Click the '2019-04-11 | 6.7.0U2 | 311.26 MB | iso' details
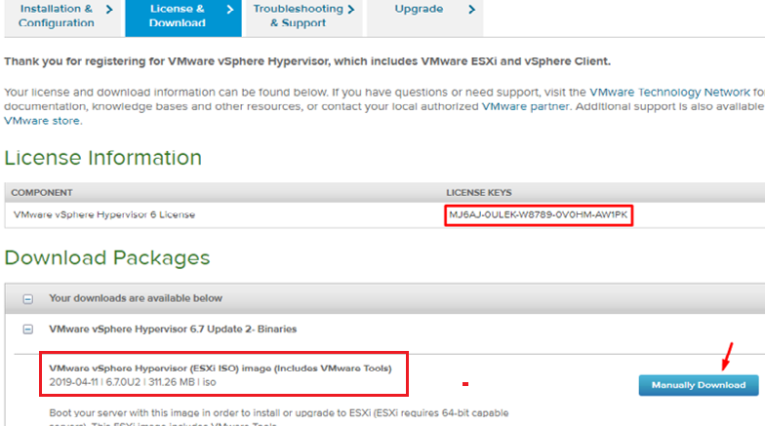 (x=133, y=382)
